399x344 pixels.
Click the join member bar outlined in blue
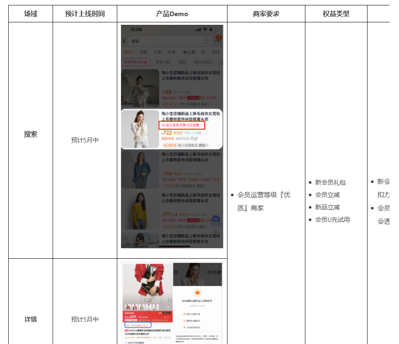[x=138, y=325]
